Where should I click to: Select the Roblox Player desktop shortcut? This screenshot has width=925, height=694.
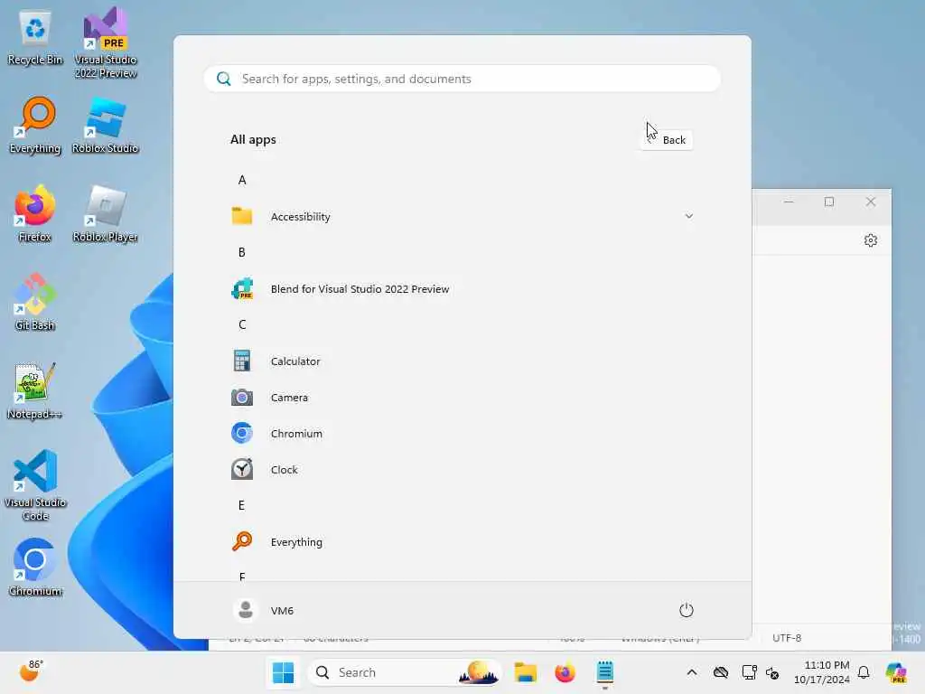pyautogui.click(x=106, y=213)
